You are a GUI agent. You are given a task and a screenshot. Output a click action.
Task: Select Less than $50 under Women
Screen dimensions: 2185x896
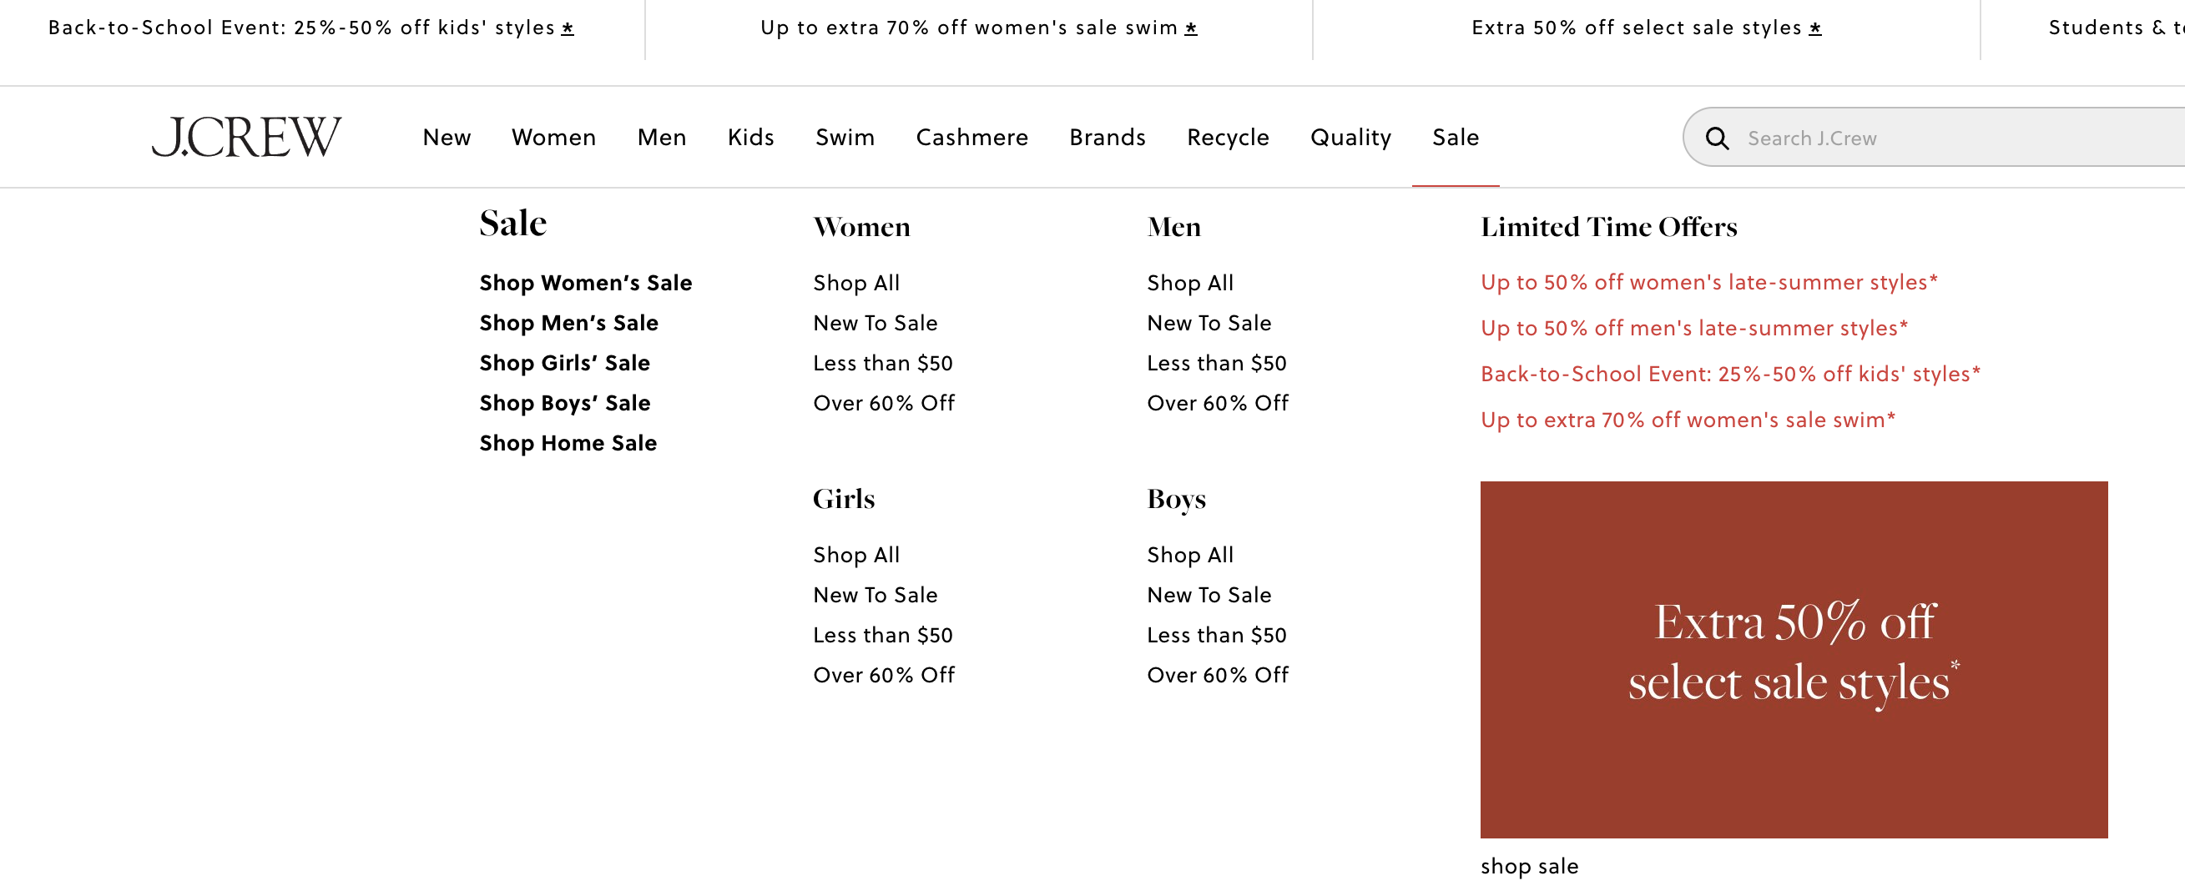(882, 364)
